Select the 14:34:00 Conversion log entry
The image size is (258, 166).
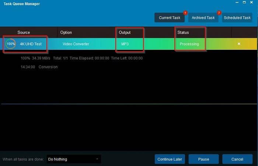(39, 67)
